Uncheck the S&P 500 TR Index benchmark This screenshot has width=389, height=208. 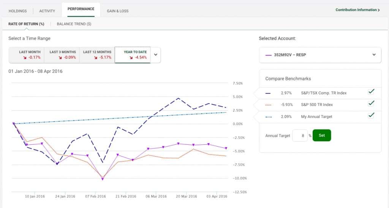pyautogui.click(x=371, y=103)
